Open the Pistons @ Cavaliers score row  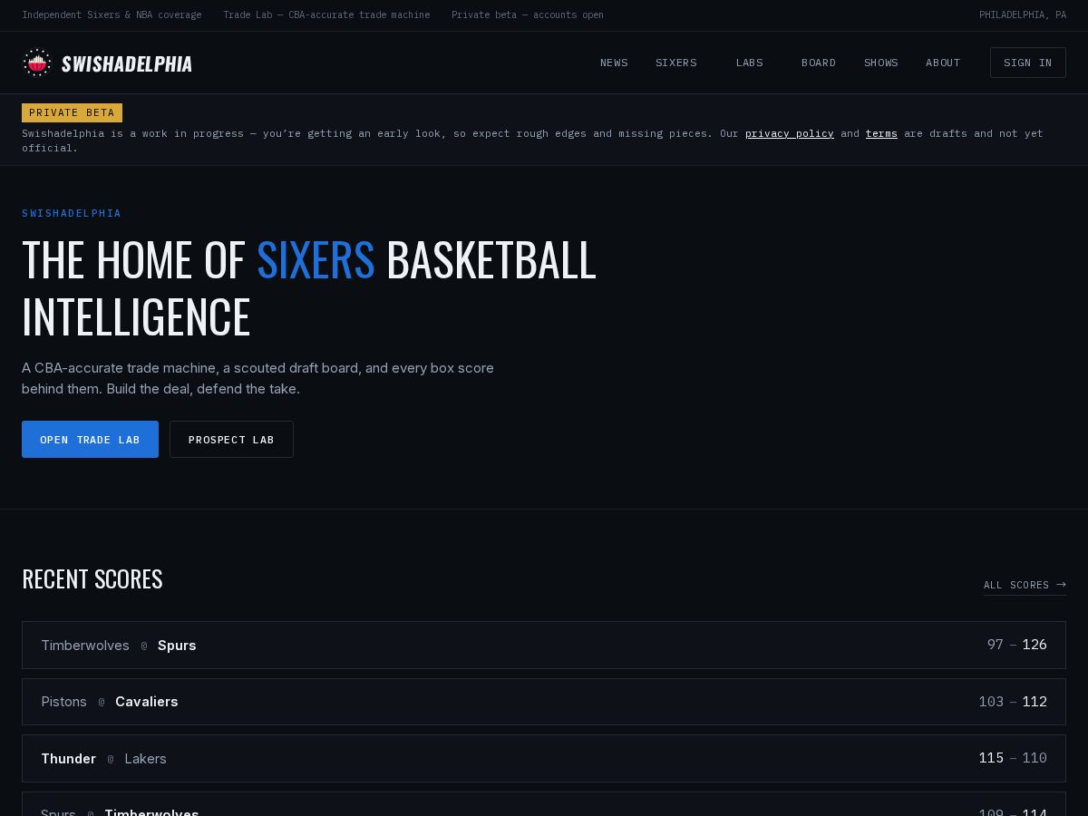tap(544, 702)
